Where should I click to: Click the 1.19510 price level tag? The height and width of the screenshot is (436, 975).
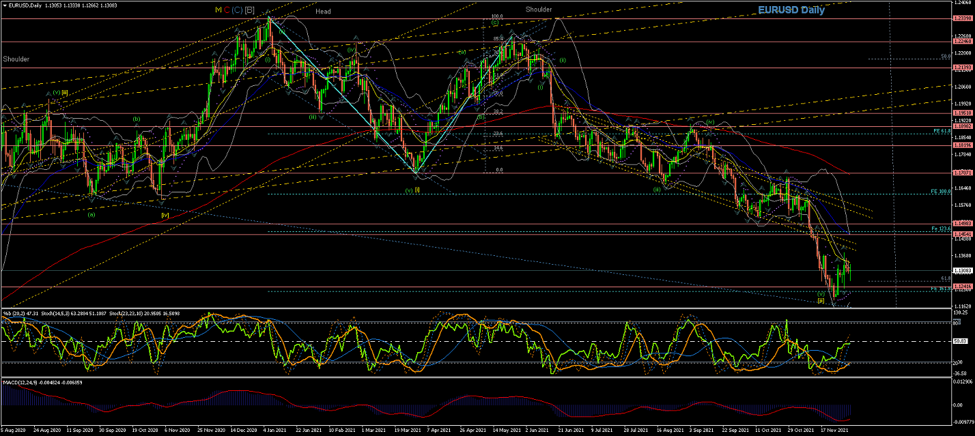tap(962, 113)
